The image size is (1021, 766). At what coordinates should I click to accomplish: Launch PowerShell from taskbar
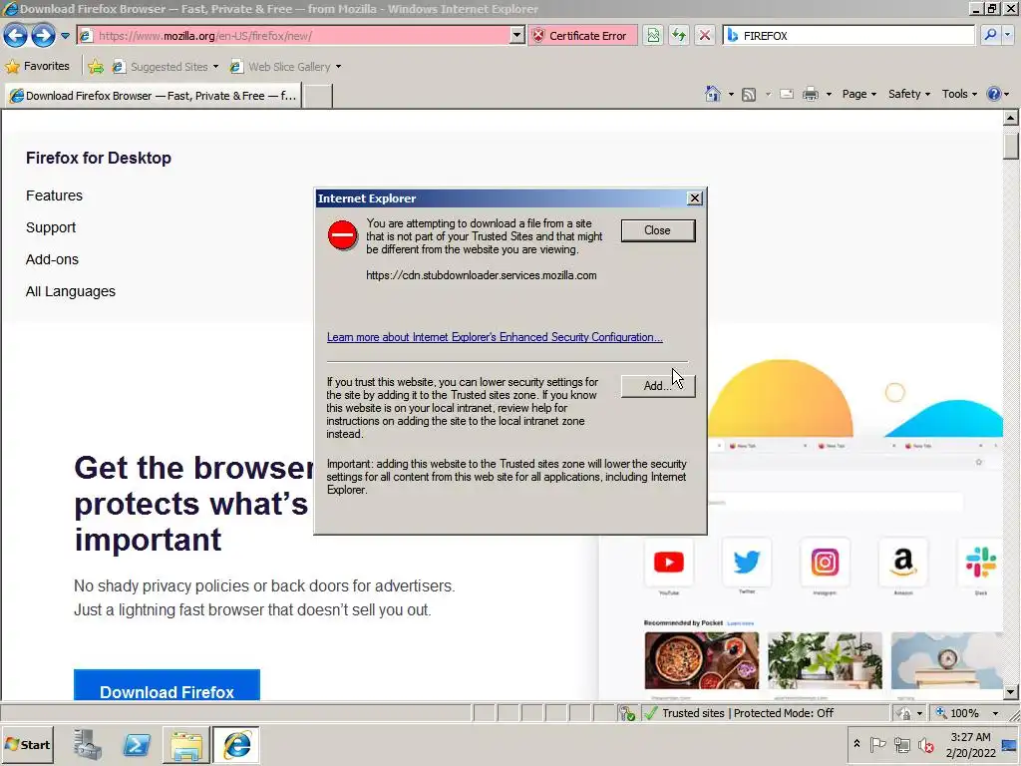[x=137, y=744]
